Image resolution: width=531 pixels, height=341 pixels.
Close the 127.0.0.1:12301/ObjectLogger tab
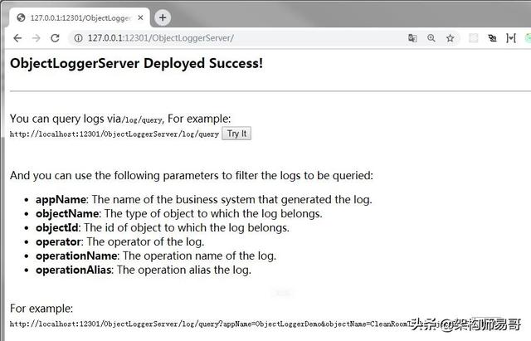(x=140, y=17)
